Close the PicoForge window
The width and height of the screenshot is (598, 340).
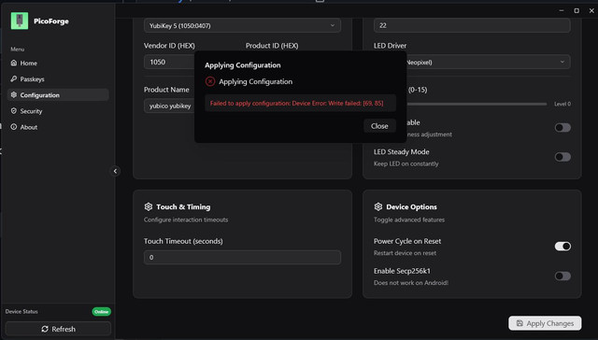[x=591, y=10]
